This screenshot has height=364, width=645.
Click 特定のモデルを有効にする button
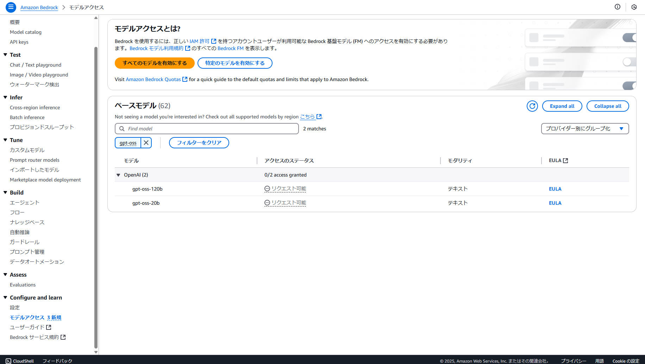[x=235, y=63]
